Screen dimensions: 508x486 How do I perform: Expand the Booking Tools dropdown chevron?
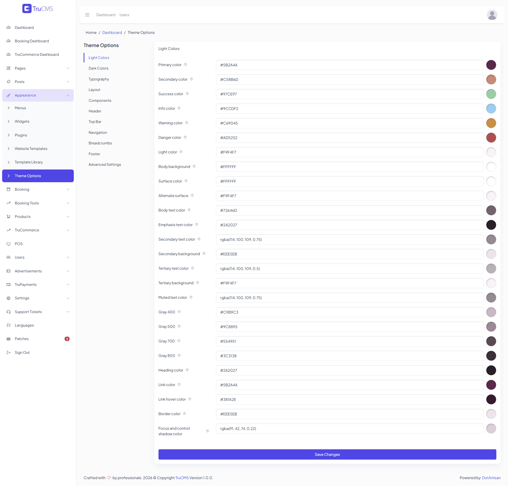68,203
